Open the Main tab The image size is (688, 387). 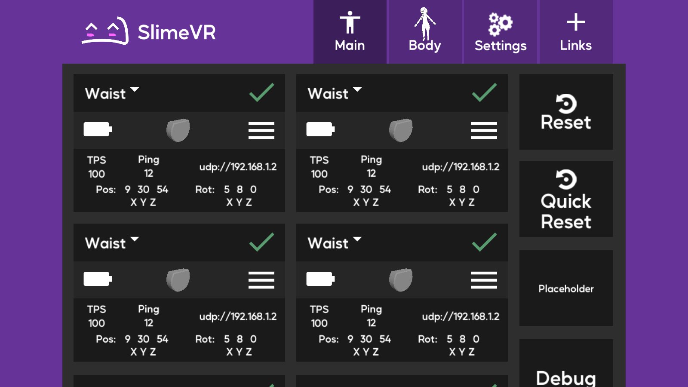point(350,32)
